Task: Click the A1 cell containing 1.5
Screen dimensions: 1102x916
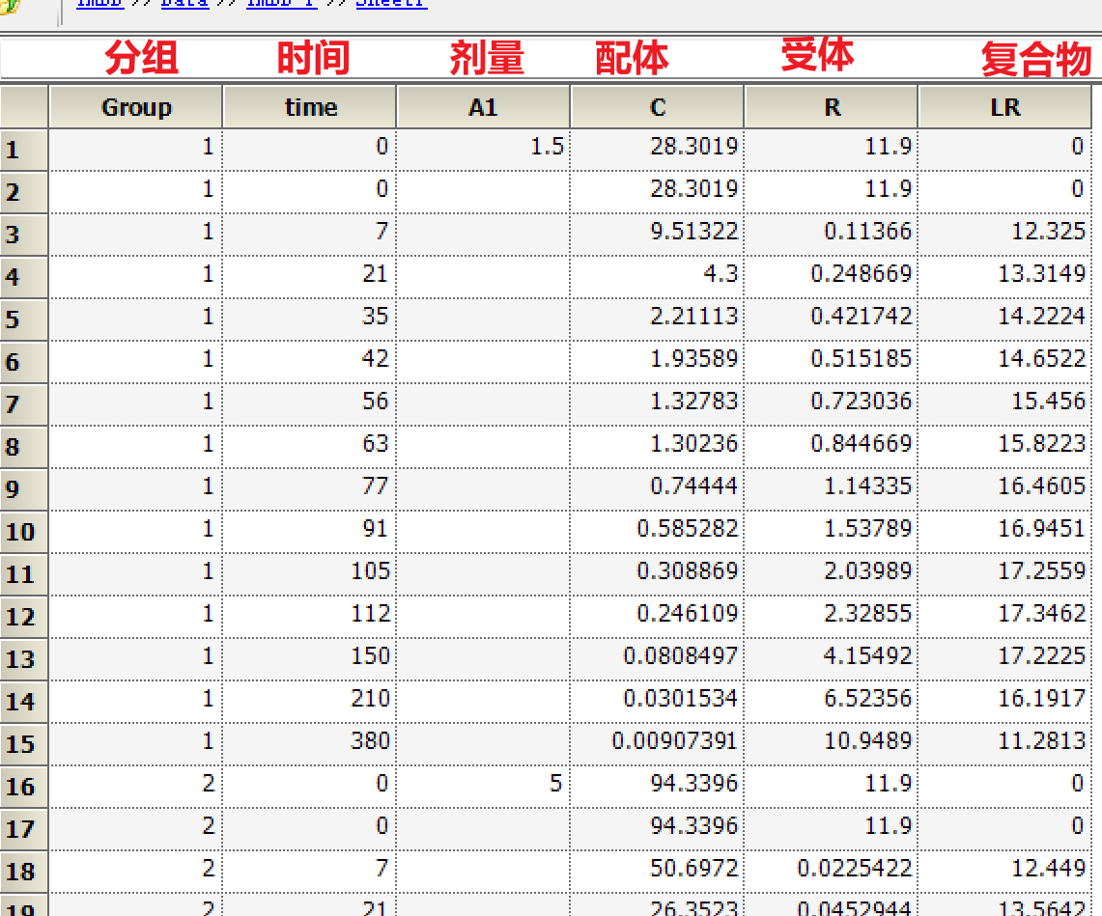Action: click(x=484, y=147)
